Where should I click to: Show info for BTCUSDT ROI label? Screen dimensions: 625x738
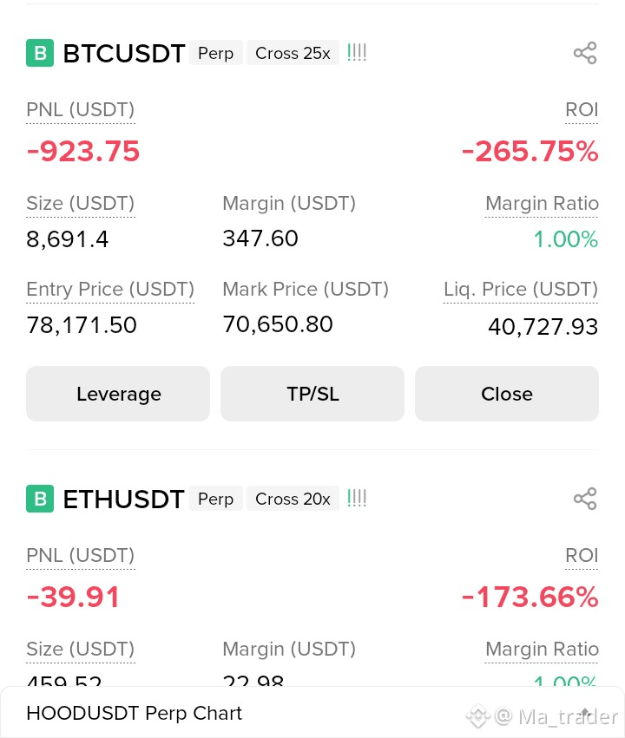click(582, 110)
